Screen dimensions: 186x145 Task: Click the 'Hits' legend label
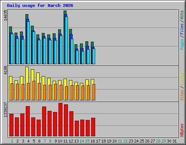[182, 15]
